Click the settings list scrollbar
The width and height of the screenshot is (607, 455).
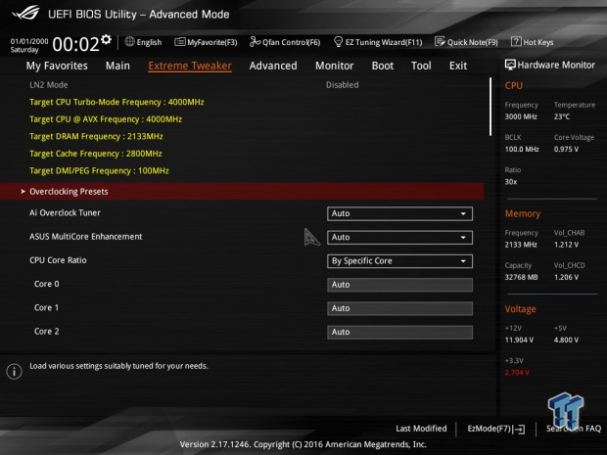490,107
